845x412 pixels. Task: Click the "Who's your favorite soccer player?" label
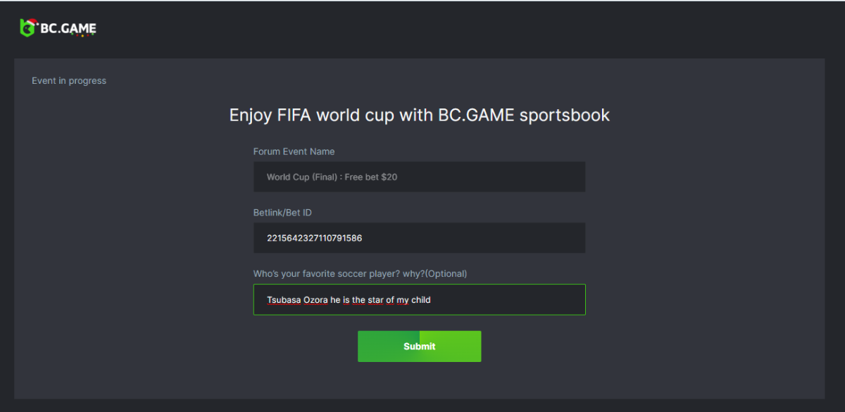click(x=338, y=274)
